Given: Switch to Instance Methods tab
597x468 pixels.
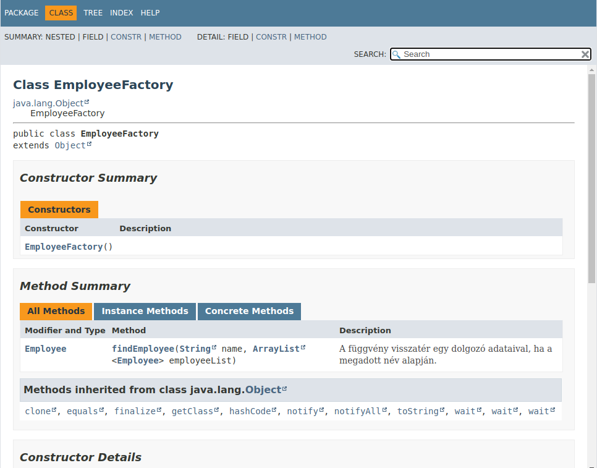Looking at the screenshot, I should pyautogui.click(x=145, y=312).
